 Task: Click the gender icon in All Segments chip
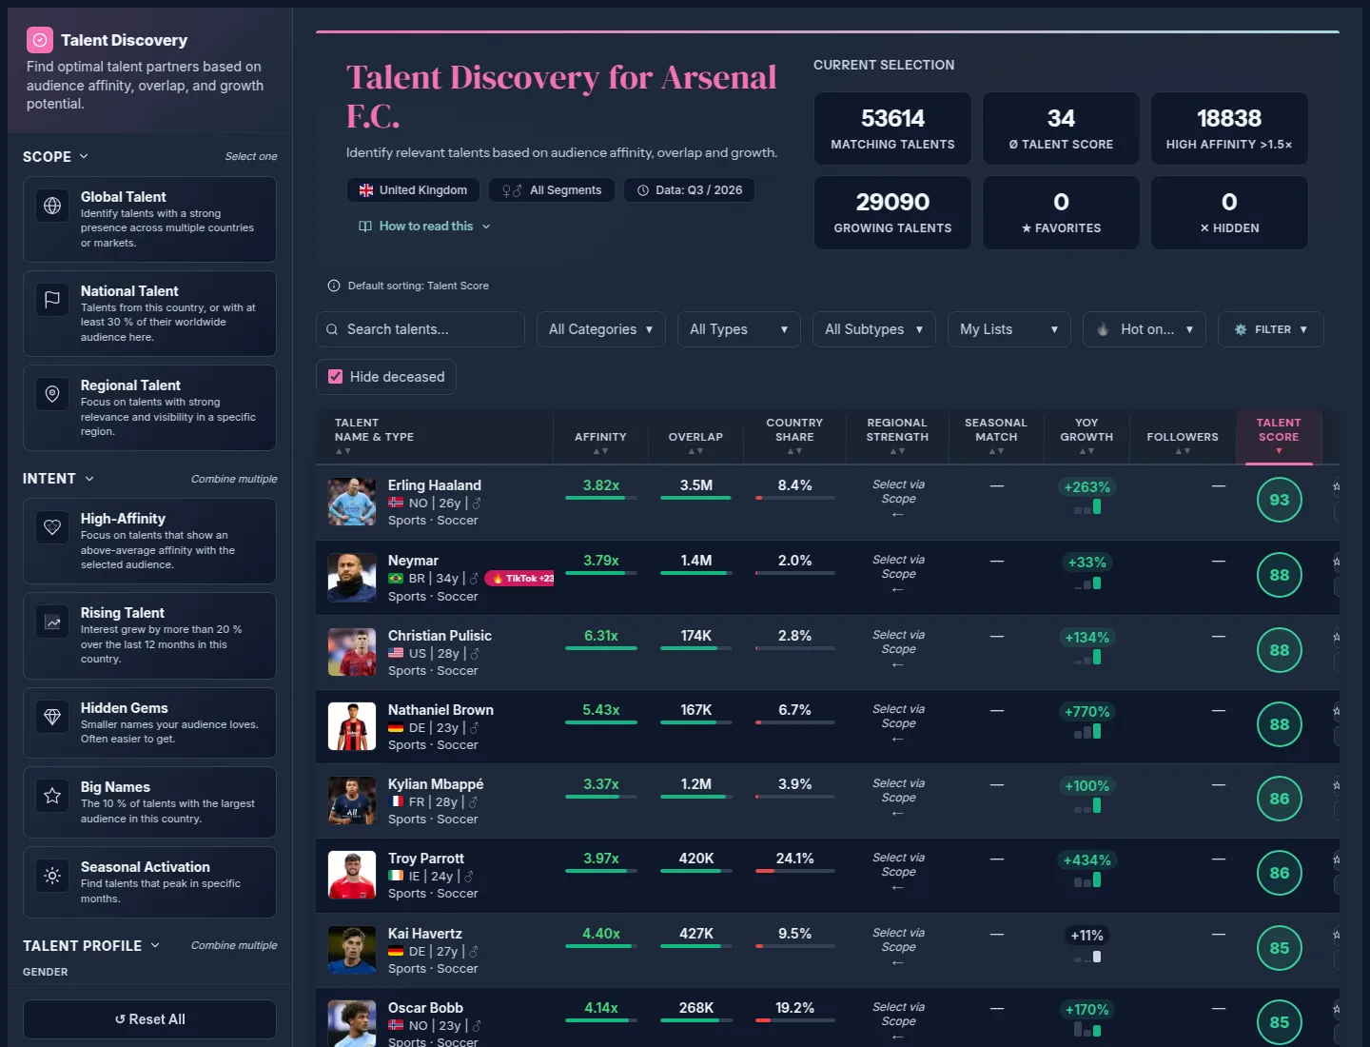pyautogui.click(x=512, y=190)
